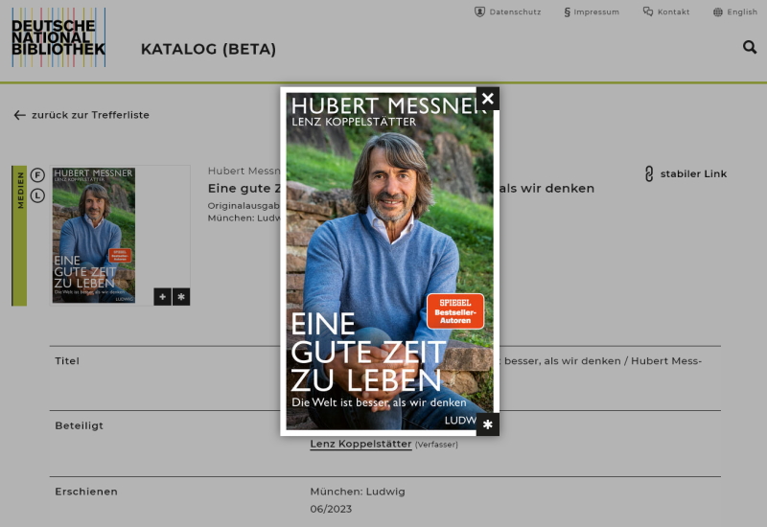Select the circled L media icon

point(37,195)
